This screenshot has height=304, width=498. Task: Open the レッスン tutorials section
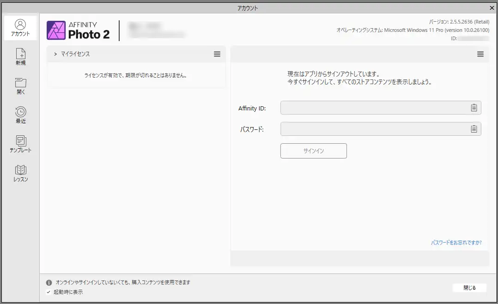click(x=20, y=173)
